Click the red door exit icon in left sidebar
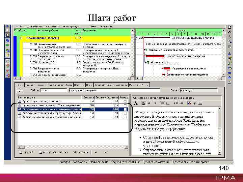Image resolution: width=243 pixels, height=182 pixels. pos(7,75)
